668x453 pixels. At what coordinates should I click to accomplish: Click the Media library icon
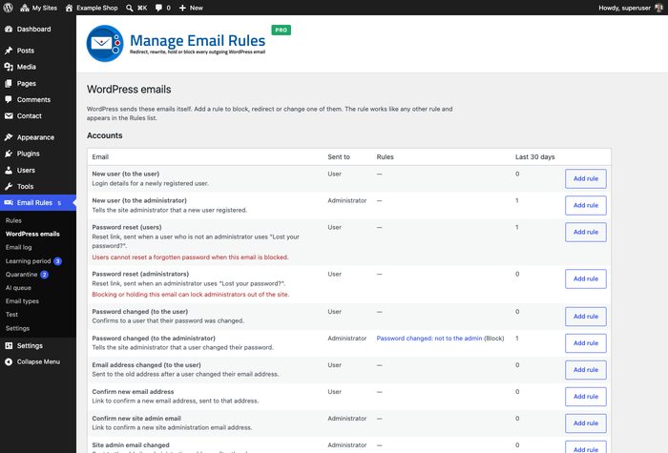pos(9,67)
